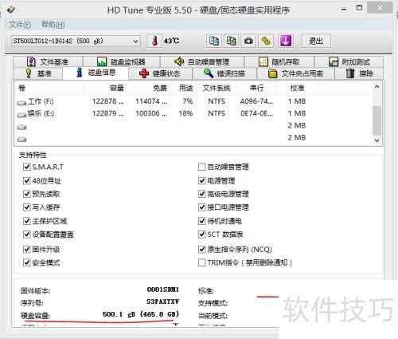Toggle the unchecked 自动噪音管理 checkbox
Screen dimensions: 398x339
point(201,167)
